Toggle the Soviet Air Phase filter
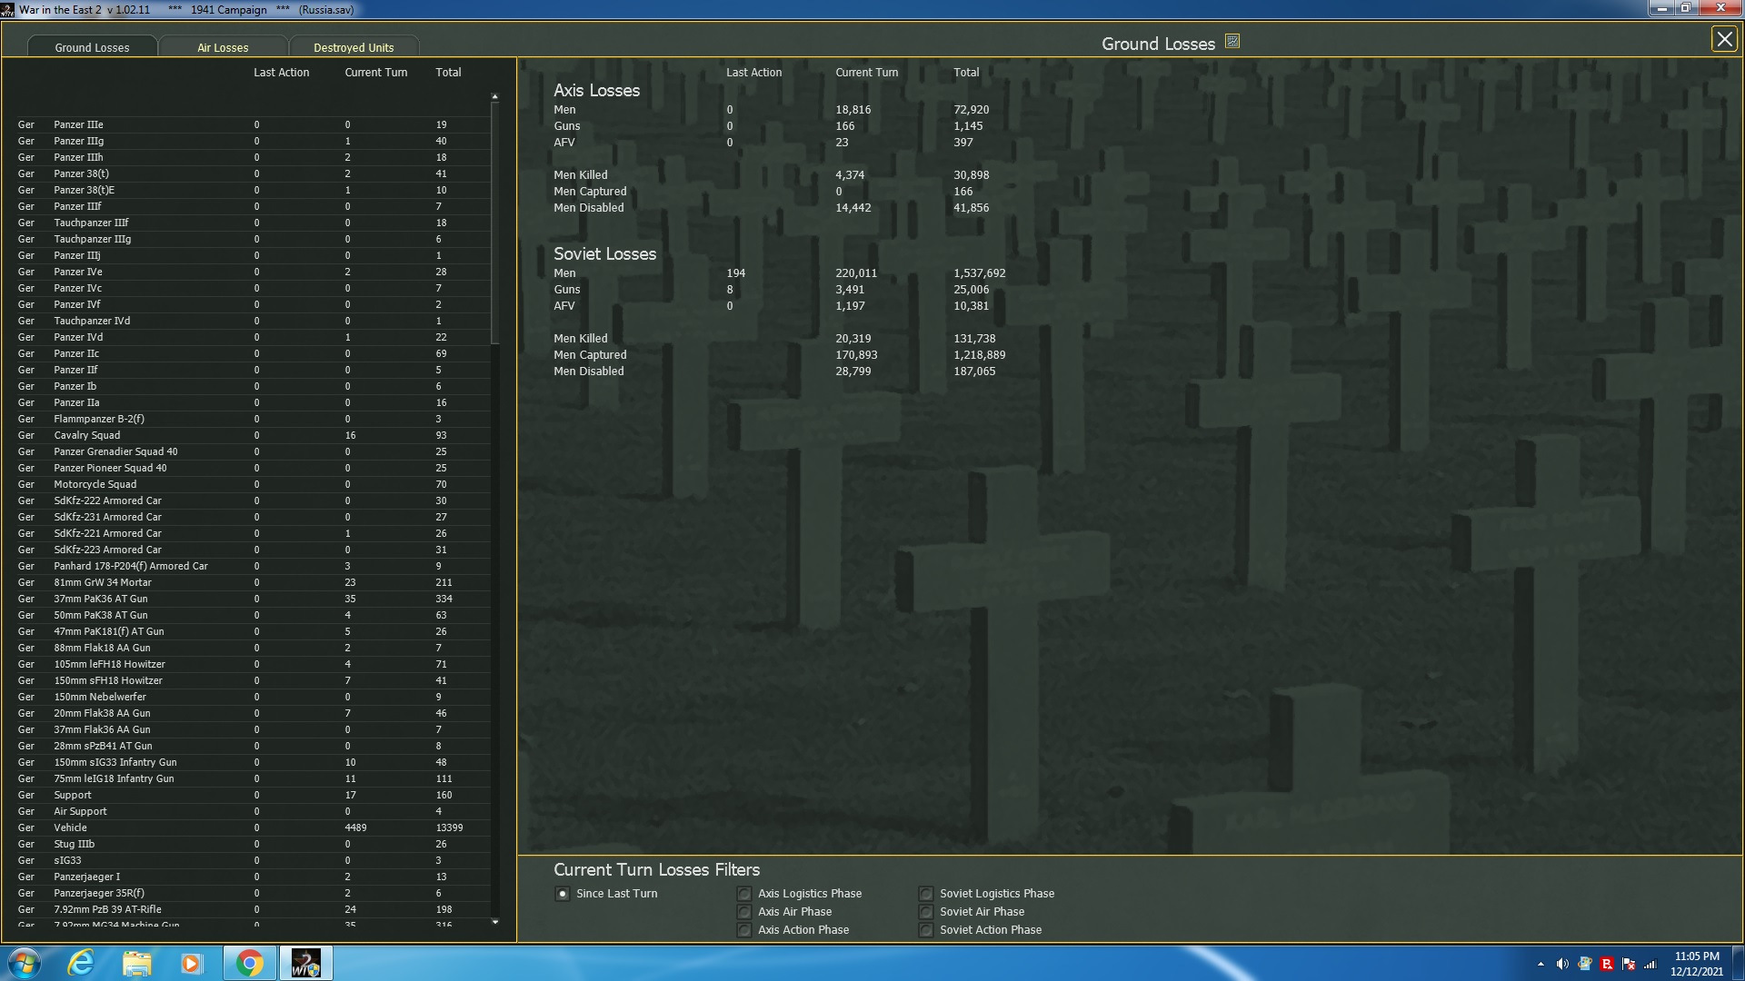1745x981 pixels. 926,912
